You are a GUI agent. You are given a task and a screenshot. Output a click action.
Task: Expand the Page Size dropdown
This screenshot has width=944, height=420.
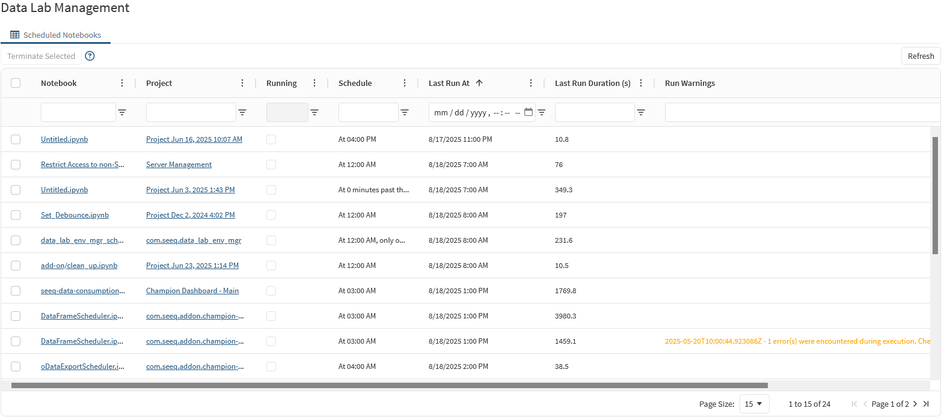754,404
